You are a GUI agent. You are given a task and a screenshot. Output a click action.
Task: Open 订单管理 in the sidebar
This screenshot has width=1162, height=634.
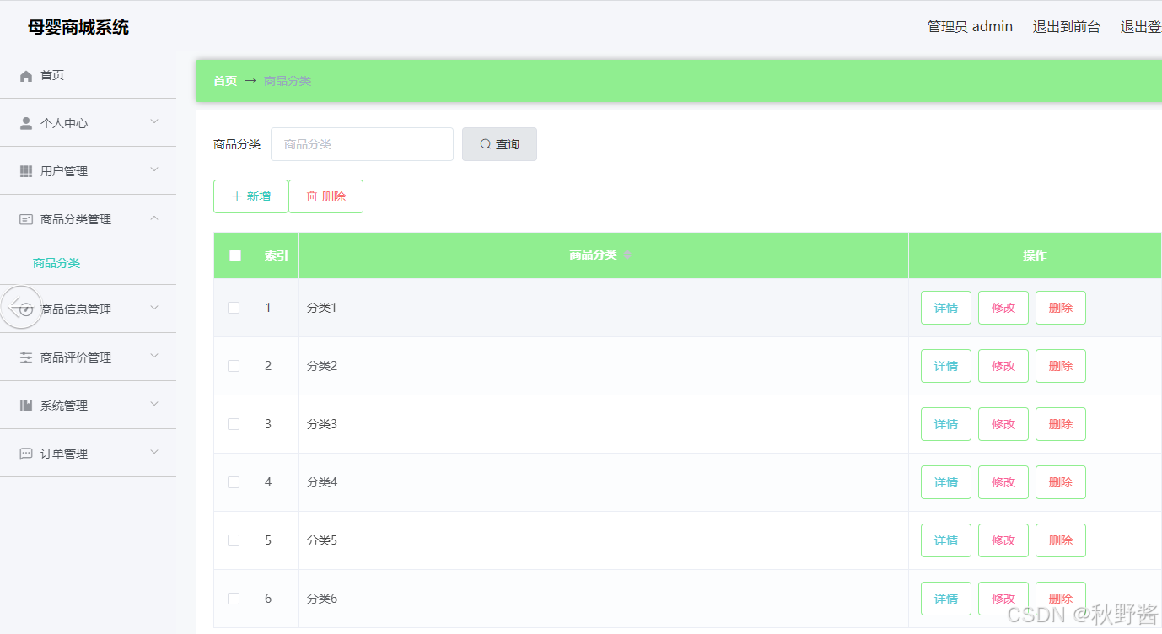(89, 454)
